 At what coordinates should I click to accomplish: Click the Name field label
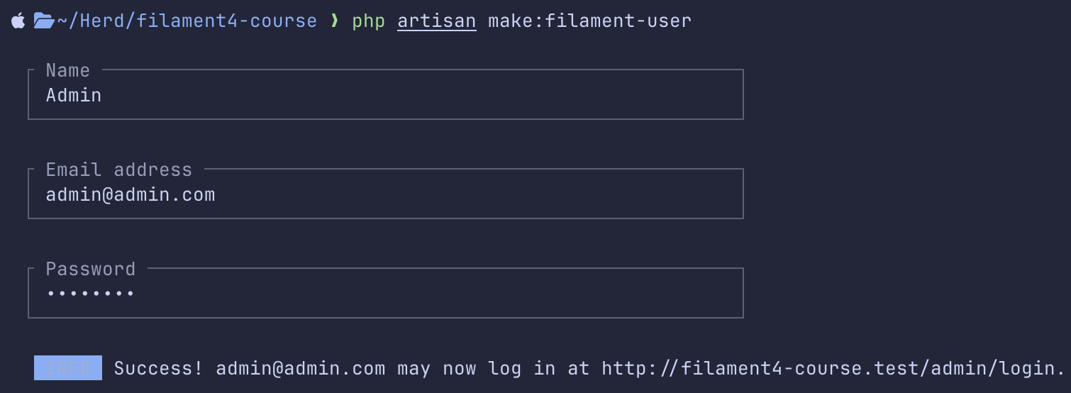pyautogui.click(x=68, y=70)
